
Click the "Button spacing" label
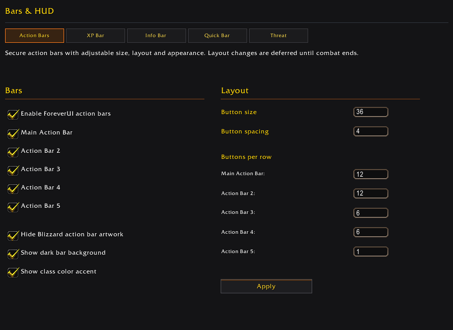tap(245, 131)
